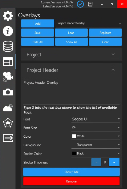The image size is (127, 189).
Task: Open the export arrow sidebar icon
Action: [8, 138]
